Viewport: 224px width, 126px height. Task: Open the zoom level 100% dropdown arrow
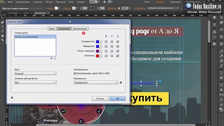click(x=99, y=2)
